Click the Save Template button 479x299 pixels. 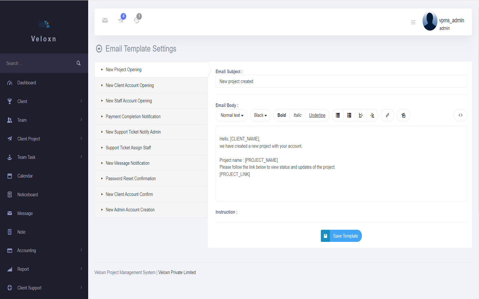click(x=341, y=236)
